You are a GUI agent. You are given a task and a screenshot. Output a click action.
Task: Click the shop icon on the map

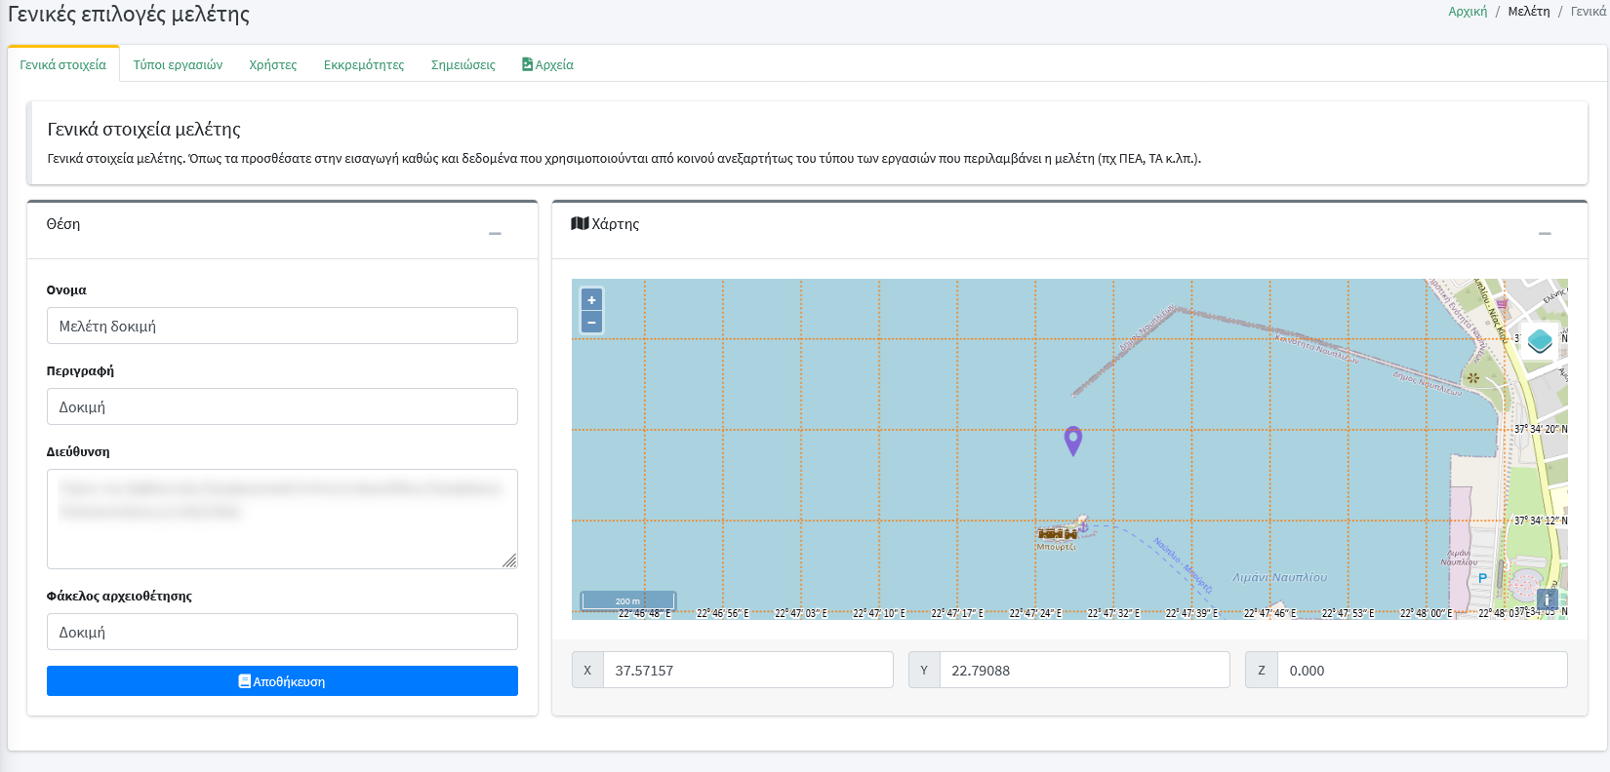(x=1502, y=304)
